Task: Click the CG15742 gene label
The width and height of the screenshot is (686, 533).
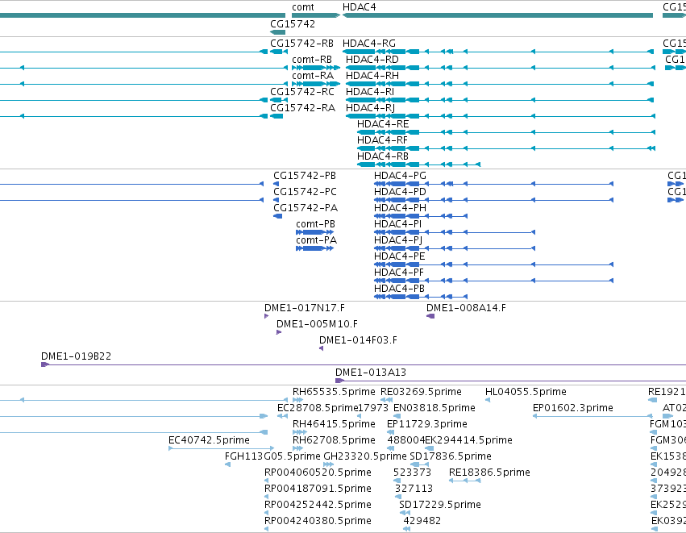Action: coord(293,23)
